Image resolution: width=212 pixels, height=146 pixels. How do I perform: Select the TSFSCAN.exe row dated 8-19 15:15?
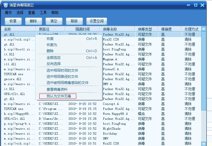coord(101,109)
